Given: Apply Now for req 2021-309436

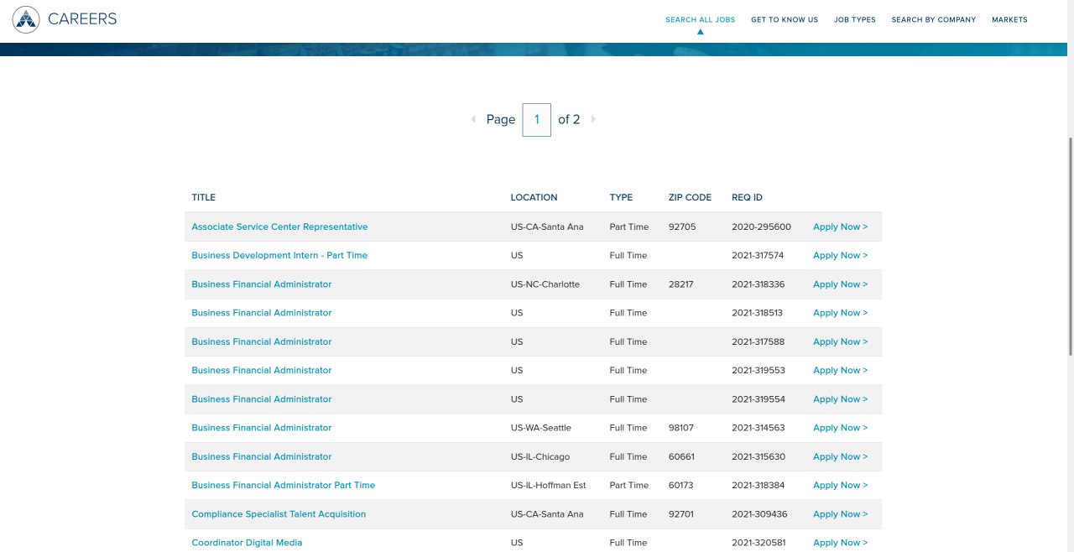Looking at the screenshot, I should (x=840, y=514).
